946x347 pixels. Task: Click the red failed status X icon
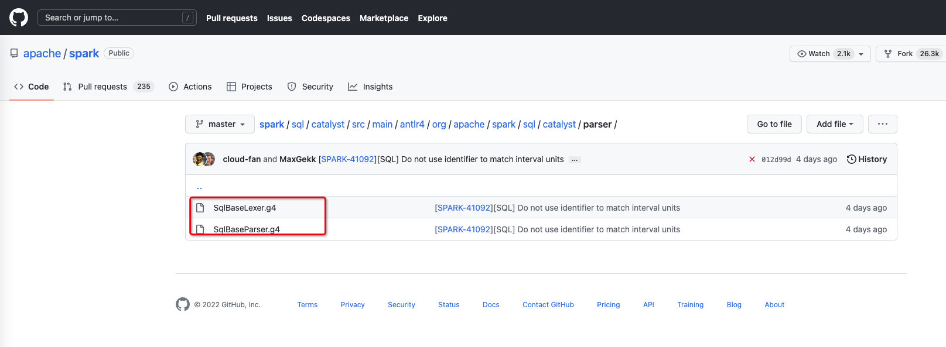752,159
